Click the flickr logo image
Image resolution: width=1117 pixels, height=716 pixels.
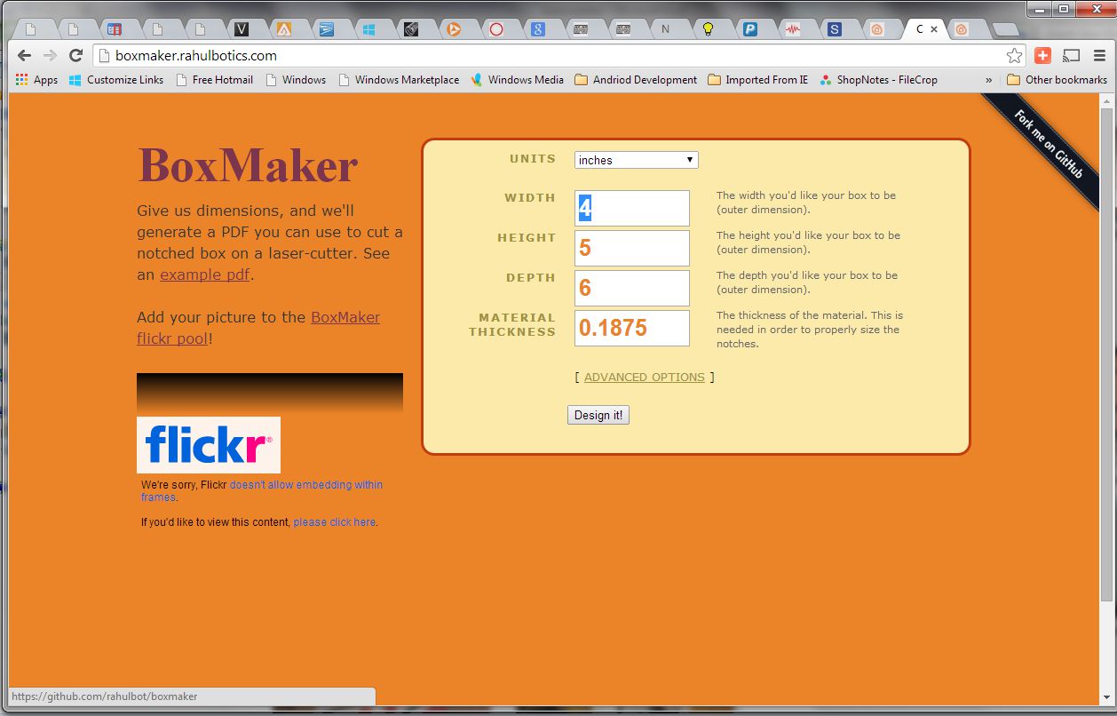209,445
